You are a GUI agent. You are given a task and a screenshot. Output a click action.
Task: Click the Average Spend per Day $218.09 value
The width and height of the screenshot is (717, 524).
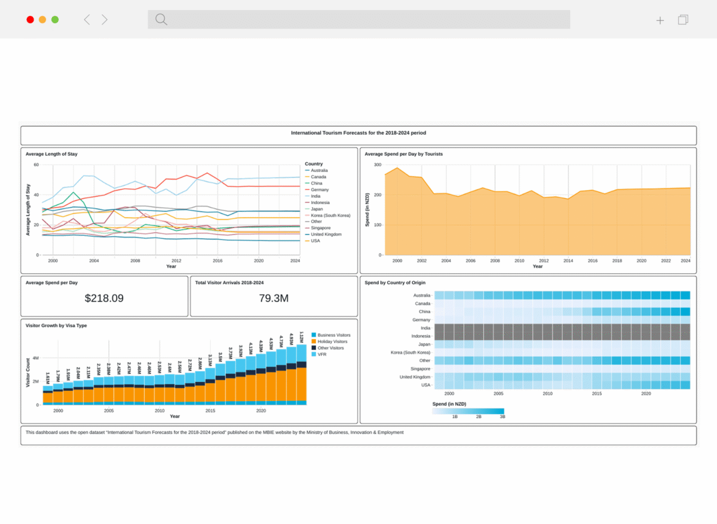(104, 298)
